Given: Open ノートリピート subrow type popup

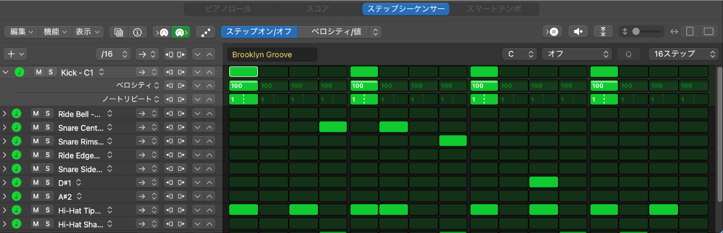Looking at the screenshot, I should click(156, 99).
